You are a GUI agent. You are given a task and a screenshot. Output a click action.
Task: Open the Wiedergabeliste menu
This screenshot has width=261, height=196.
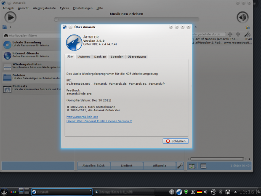coord(44,8)
